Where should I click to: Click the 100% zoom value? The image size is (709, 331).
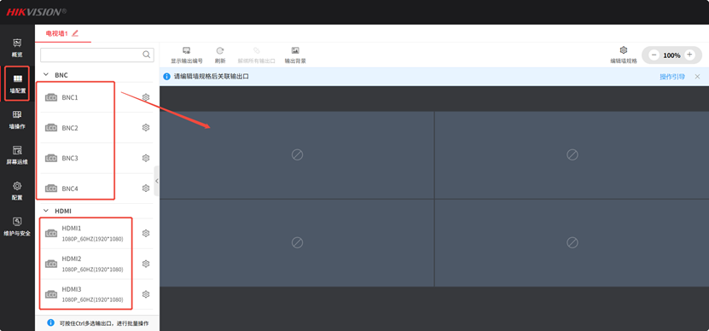[671, 55]
